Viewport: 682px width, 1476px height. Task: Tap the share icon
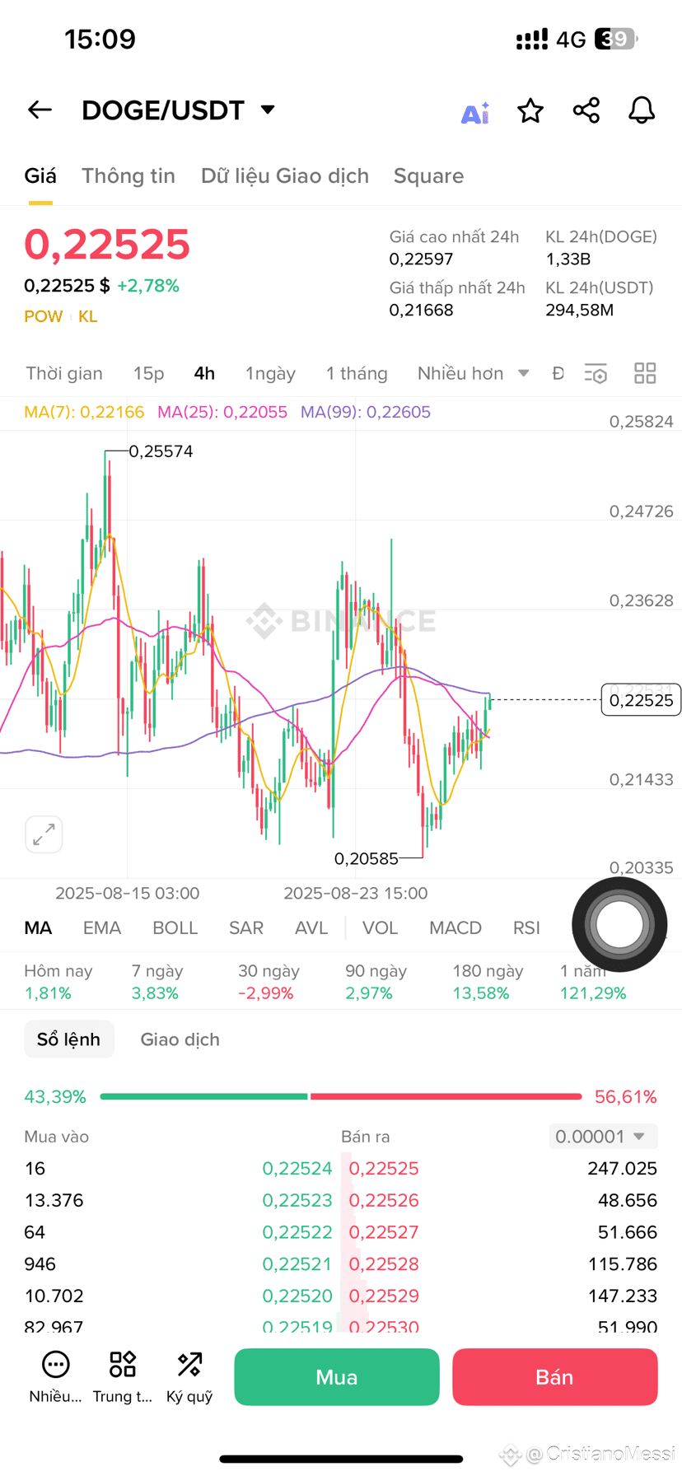(x=586, y=110)
